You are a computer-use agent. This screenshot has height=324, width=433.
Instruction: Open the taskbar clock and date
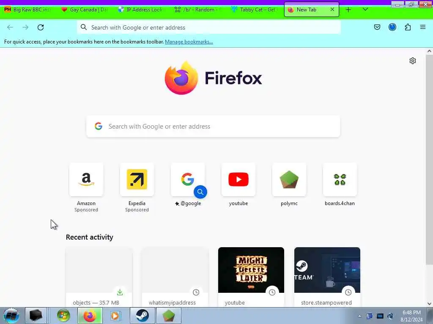point(411,316)
